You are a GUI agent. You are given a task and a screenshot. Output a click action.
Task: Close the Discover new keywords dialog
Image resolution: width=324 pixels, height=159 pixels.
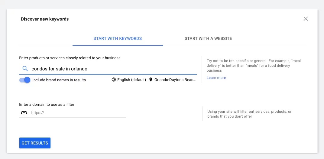coord(306,19)
